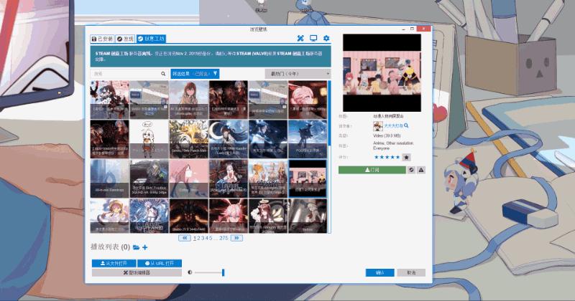The image size is (575, 301).
Task: Confirm with the blue OK button
Action: [x=380, y=273]
